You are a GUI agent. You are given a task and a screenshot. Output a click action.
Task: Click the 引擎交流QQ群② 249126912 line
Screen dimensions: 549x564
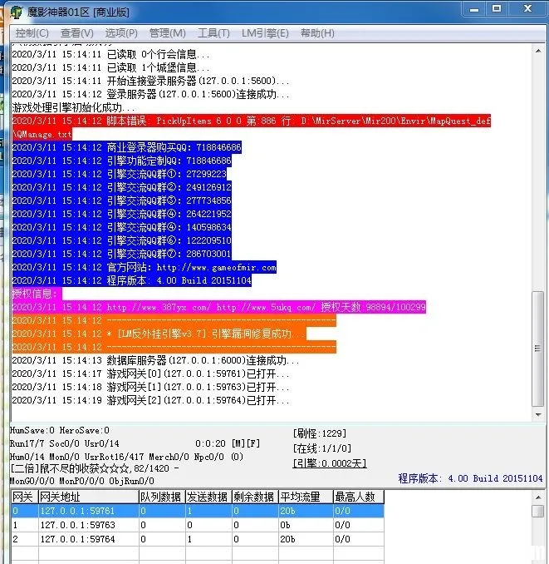pyautogui.click(x=122, y=187)
